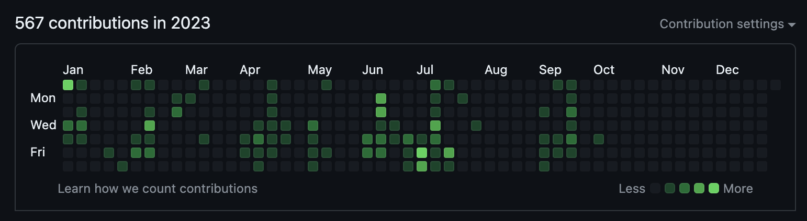
Task: Click the Dec month label
Action: coord(727,70)
